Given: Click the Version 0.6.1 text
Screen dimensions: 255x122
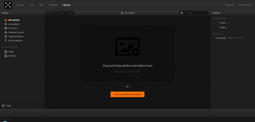Looking at the screenshot, I should 7,120.
